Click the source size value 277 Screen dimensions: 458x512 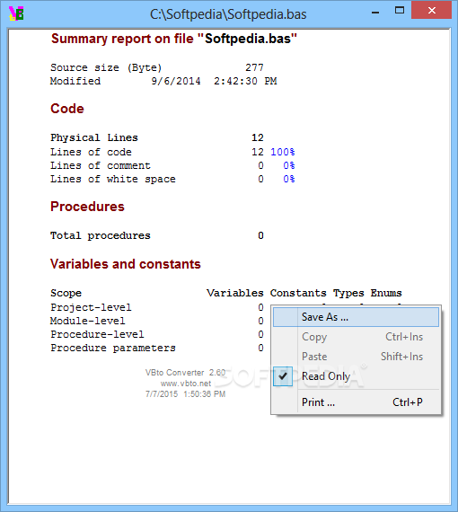[254, 67]
